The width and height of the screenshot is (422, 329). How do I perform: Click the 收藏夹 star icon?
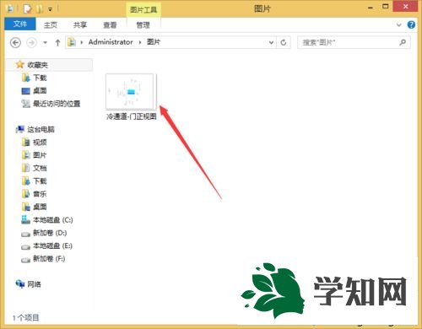coord(20,65)
